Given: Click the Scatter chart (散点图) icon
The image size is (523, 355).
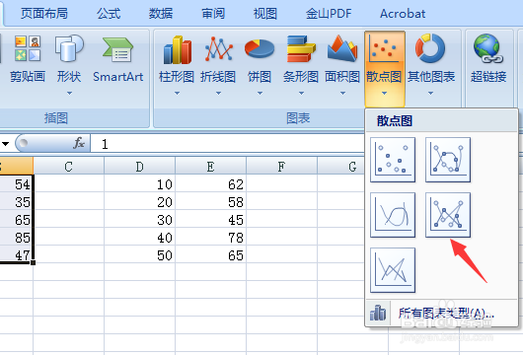Looking at the screenshot, I should [384, 49].
